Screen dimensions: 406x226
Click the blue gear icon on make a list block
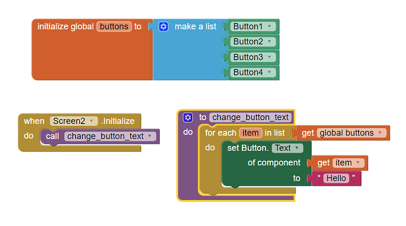tap(163, 26)
